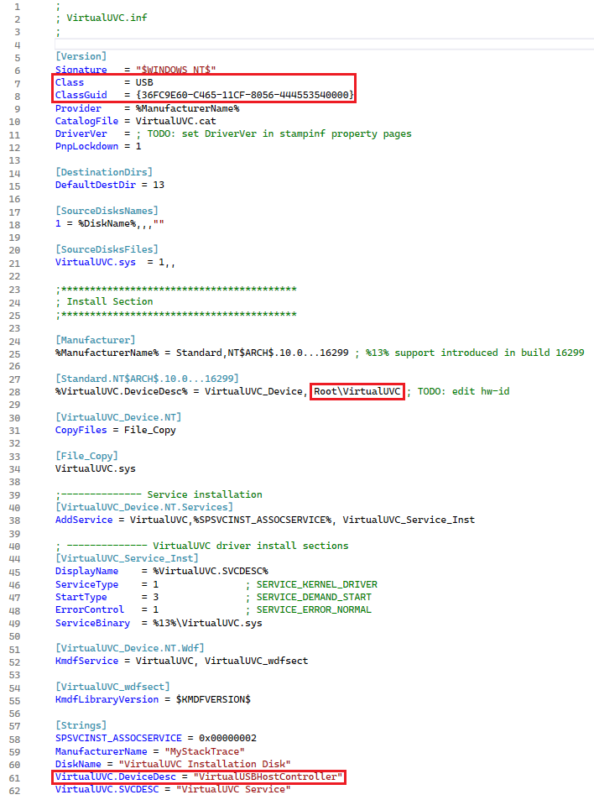The image size is (594, 800).
Task: Click the %DiskName% token
Action: (x=107, y=223)
